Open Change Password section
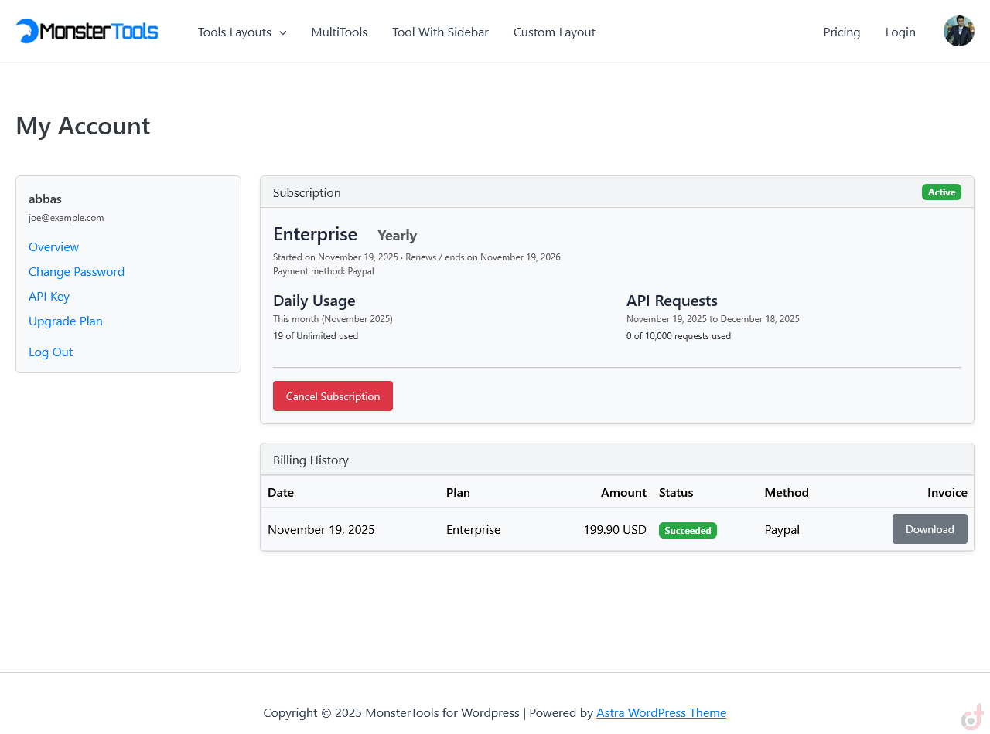 coord(77,272)
